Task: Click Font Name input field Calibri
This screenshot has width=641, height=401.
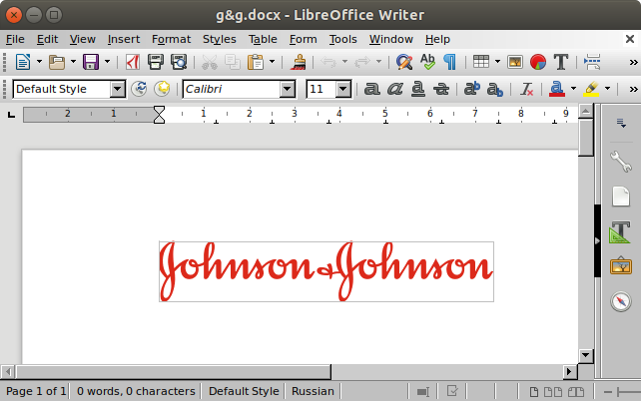Action: point(232,89)
